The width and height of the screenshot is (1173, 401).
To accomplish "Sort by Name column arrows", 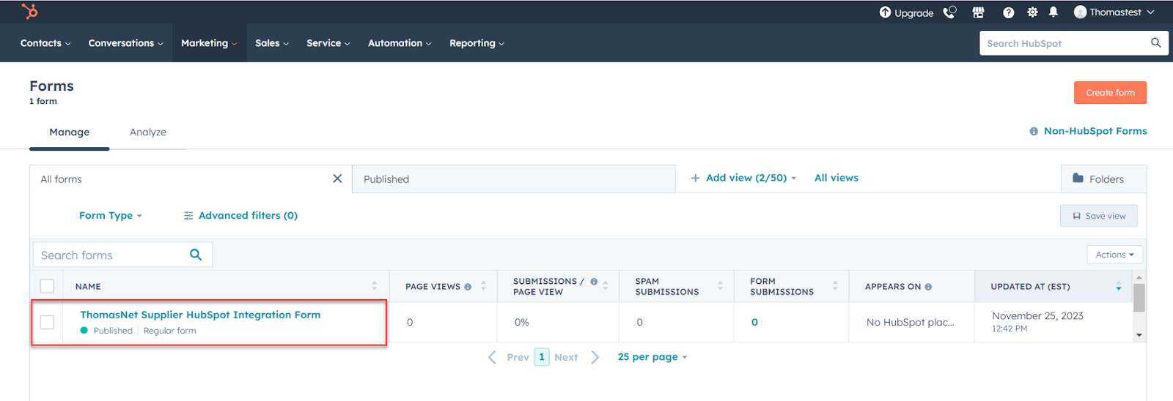I will point(374,286).
